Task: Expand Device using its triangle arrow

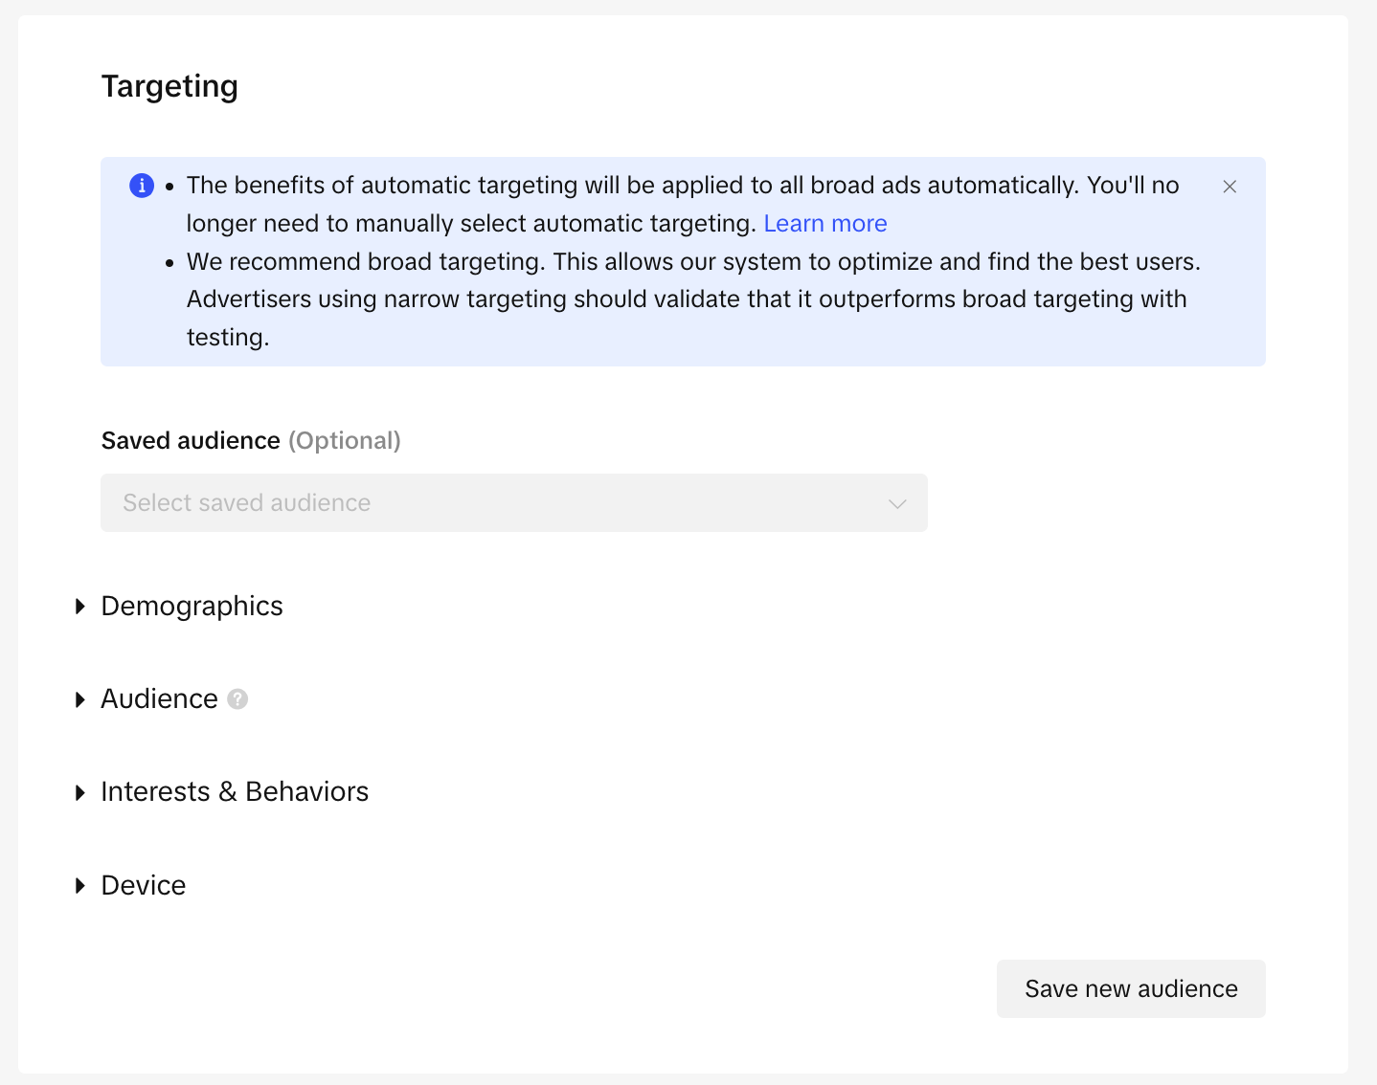Action: coord(80,886)
